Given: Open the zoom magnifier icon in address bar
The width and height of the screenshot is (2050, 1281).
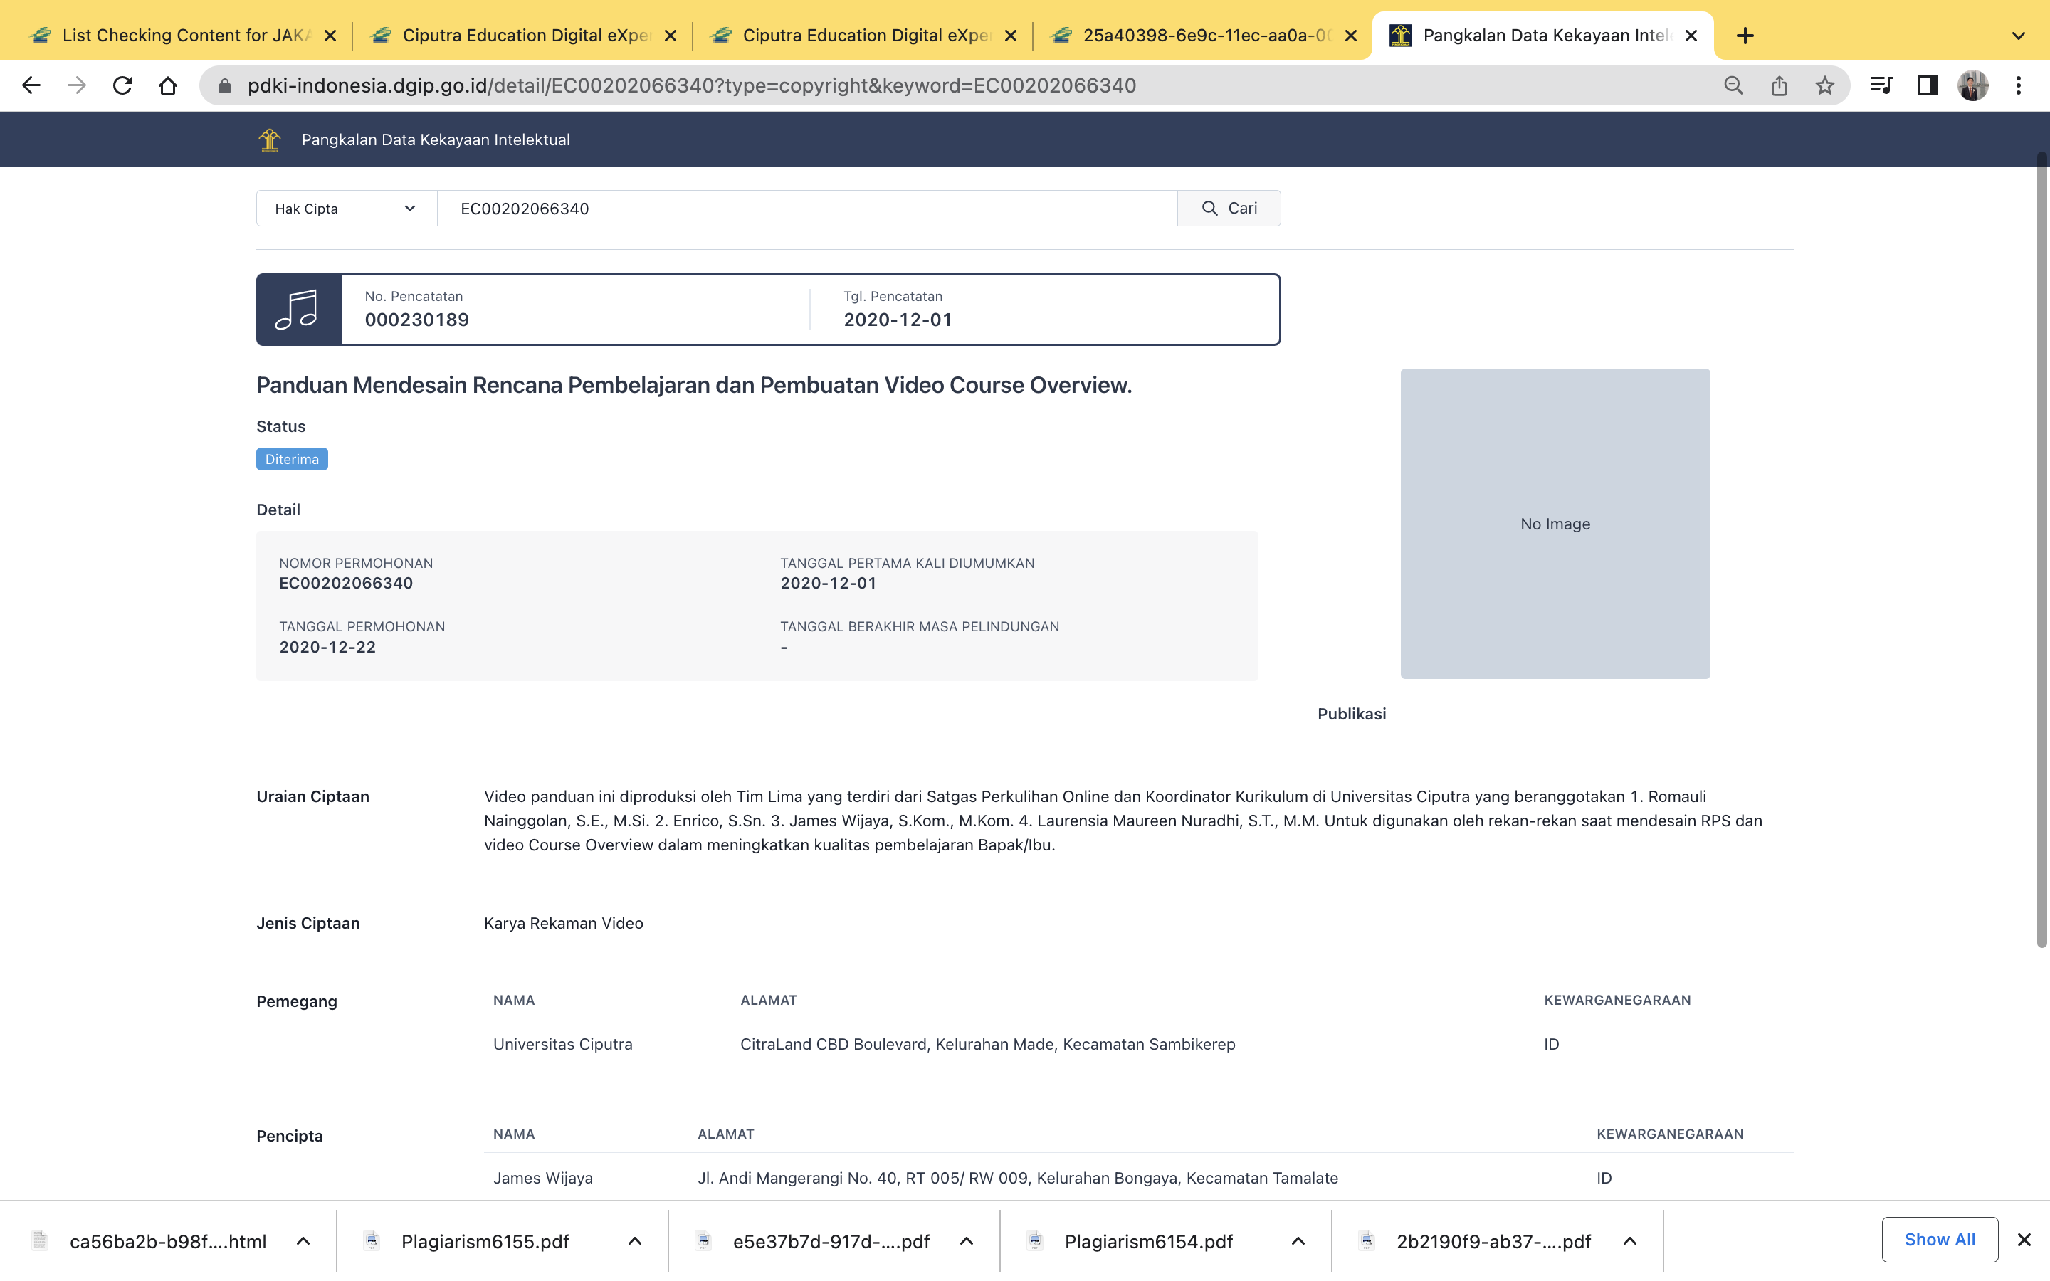Looking at the screenshot, I should (x=1733, y=85).
